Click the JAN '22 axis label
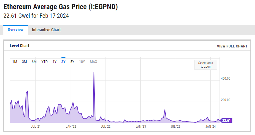255x135 pixels. (71, 126)
